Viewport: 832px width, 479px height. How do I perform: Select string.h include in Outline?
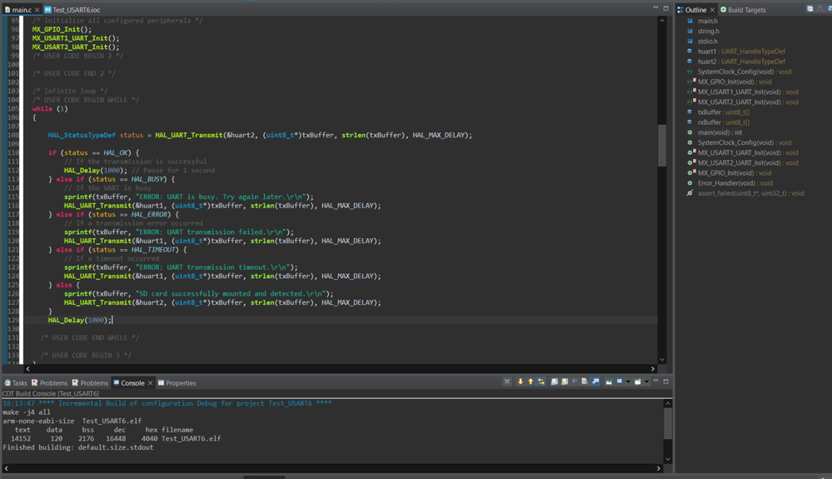(709, 31)
